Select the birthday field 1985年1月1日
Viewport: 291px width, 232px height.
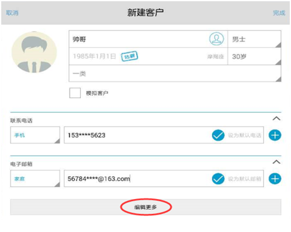coord(148,56)
